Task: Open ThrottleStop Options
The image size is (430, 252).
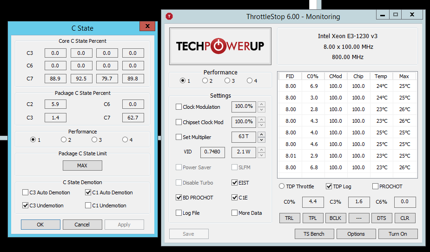Action: click(x=356, y=234)
